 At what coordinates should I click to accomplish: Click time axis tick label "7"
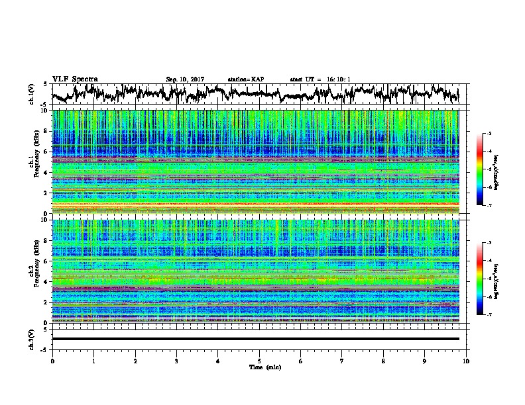[342, 361]
